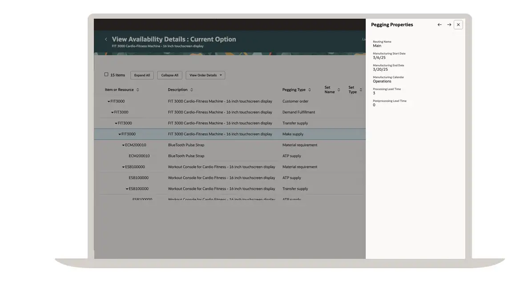528x298 pixels.
Task: Click previous arrow in Pegging Properties panel
Action: (439, 25)
